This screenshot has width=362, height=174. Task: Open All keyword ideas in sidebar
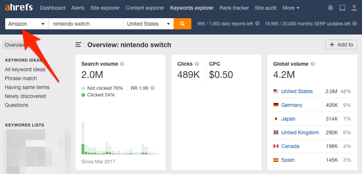[25, 70]
